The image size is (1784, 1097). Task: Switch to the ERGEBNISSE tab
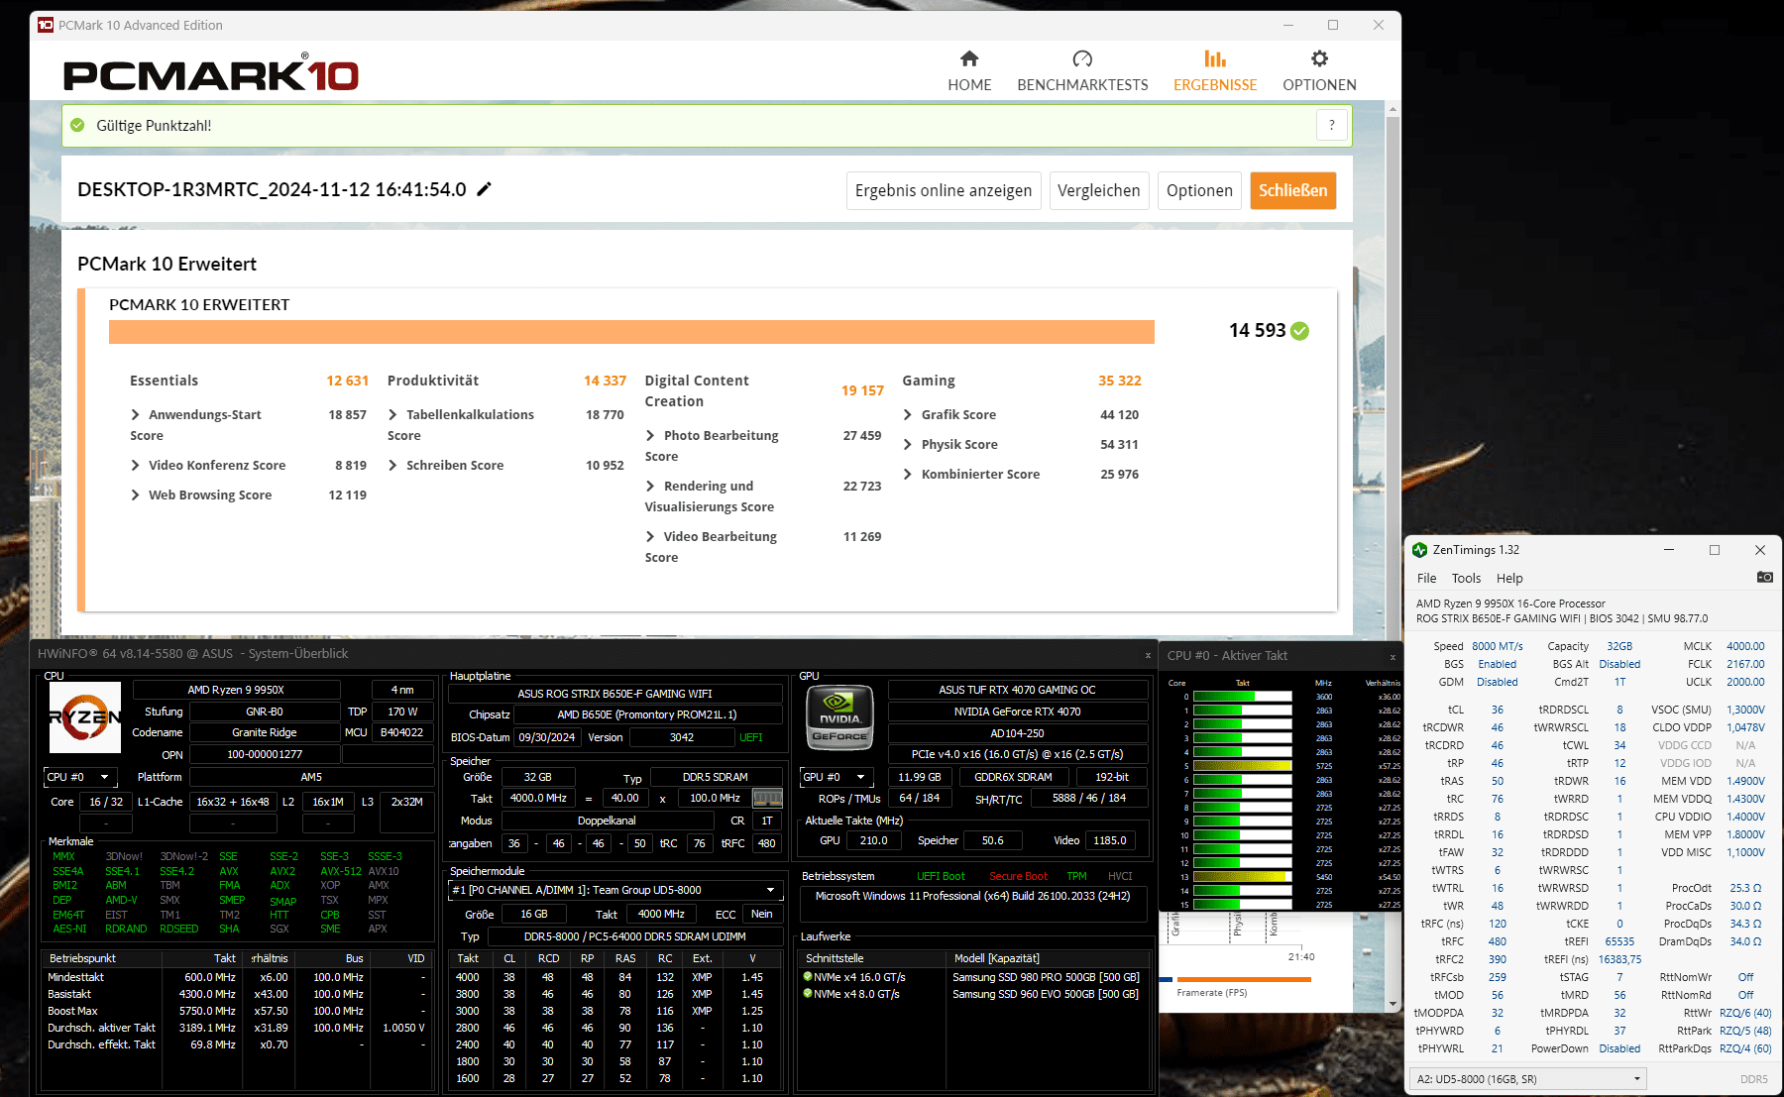[1215, 71]
